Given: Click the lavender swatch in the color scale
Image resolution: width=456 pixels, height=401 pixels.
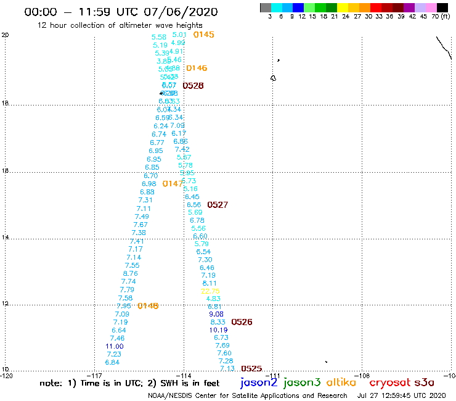Looking at the screenshot, I should click(x=420, y=7).
